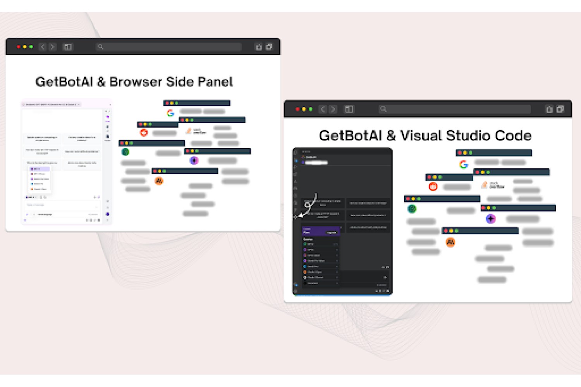Open GetBotAI extension icon in VS Code activity bar
581x387 pixels.
click(x=296, y=217)
